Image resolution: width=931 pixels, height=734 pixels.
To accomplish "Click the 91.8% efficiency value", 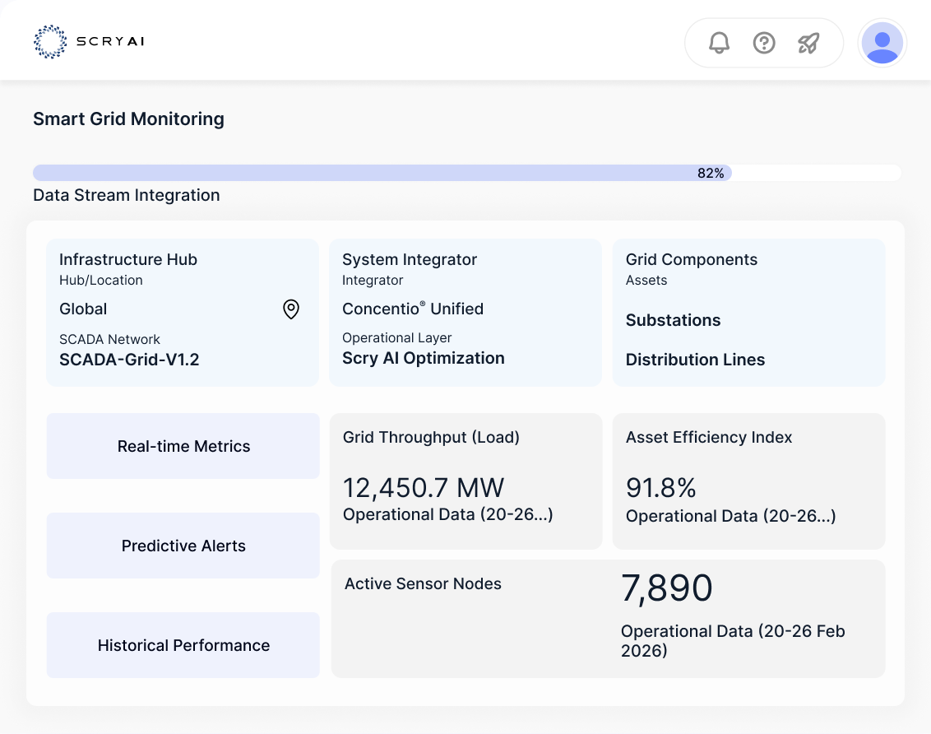I will 661,488.
